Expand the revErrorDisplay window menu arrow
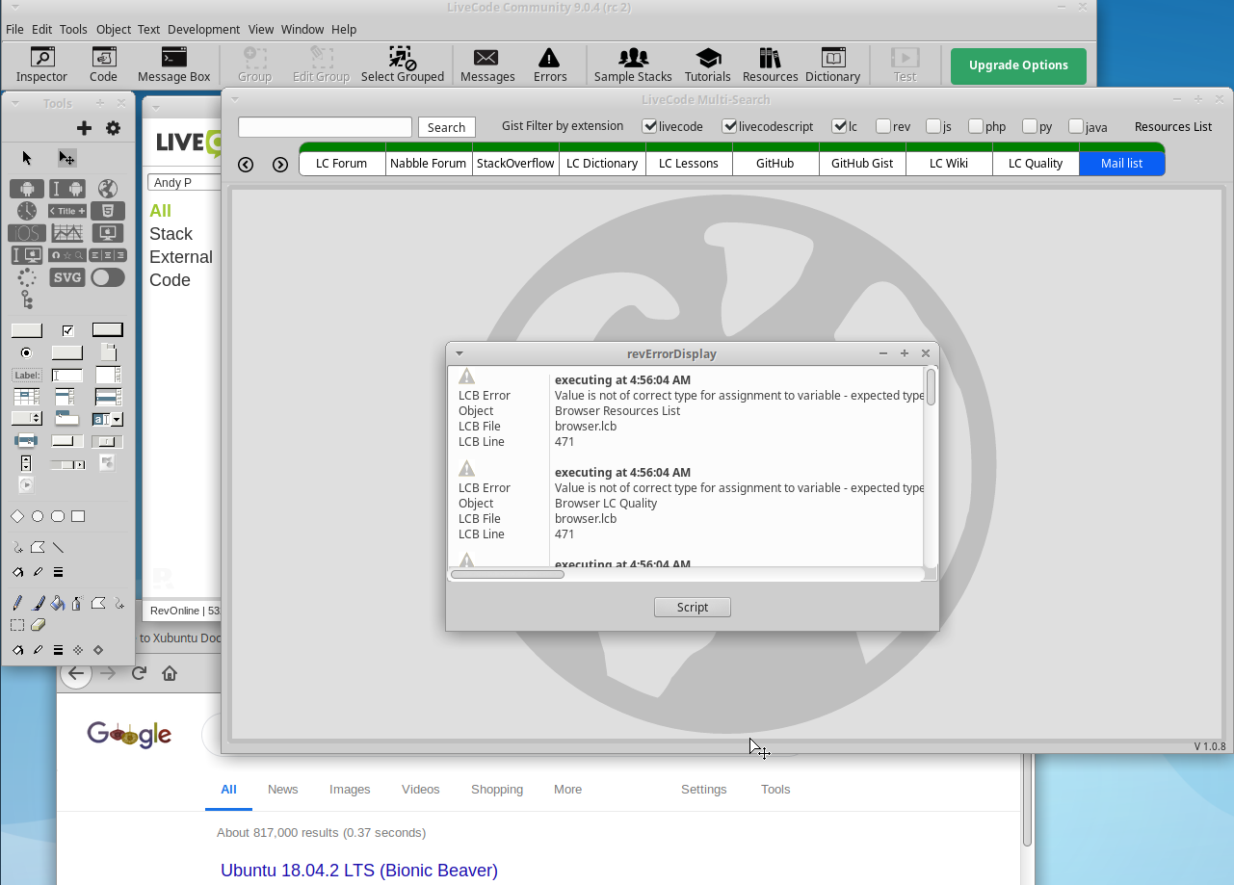Viewport: 1234px width, 885px height. [x=459, y=353]
